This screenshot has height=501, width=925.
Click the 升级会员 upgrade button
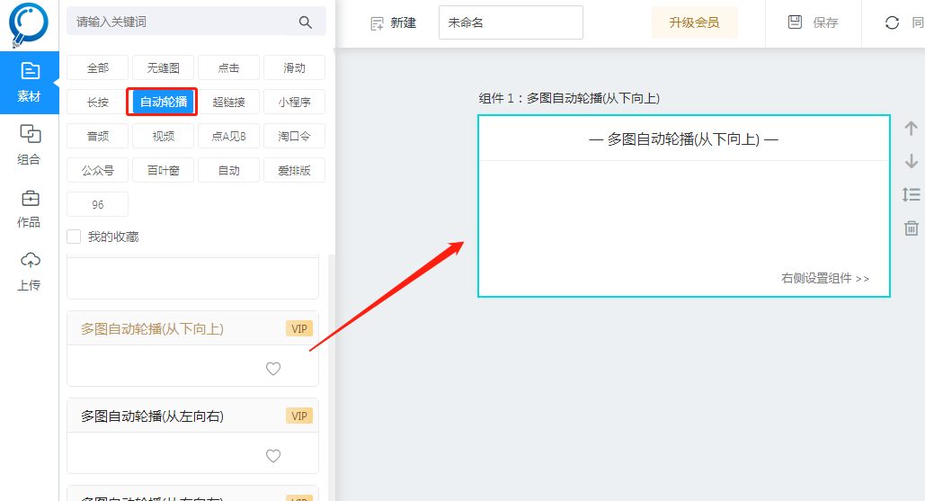pyautogui.click(x=694, y=22)
